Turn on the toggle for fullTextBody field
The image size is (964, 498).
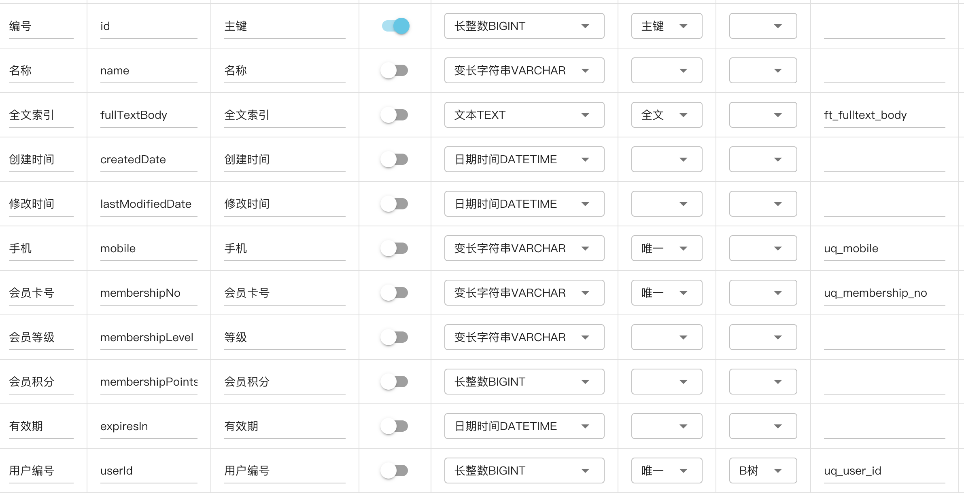tap(395, 115)
